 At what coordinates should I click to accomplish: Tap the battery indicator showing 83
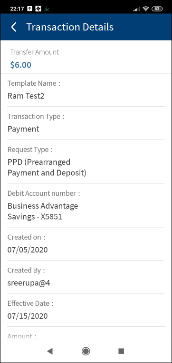(157, 9)
